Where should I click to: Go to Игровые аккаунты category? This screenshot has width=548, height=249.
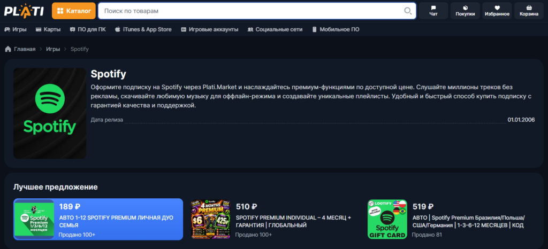coord(210,29)
